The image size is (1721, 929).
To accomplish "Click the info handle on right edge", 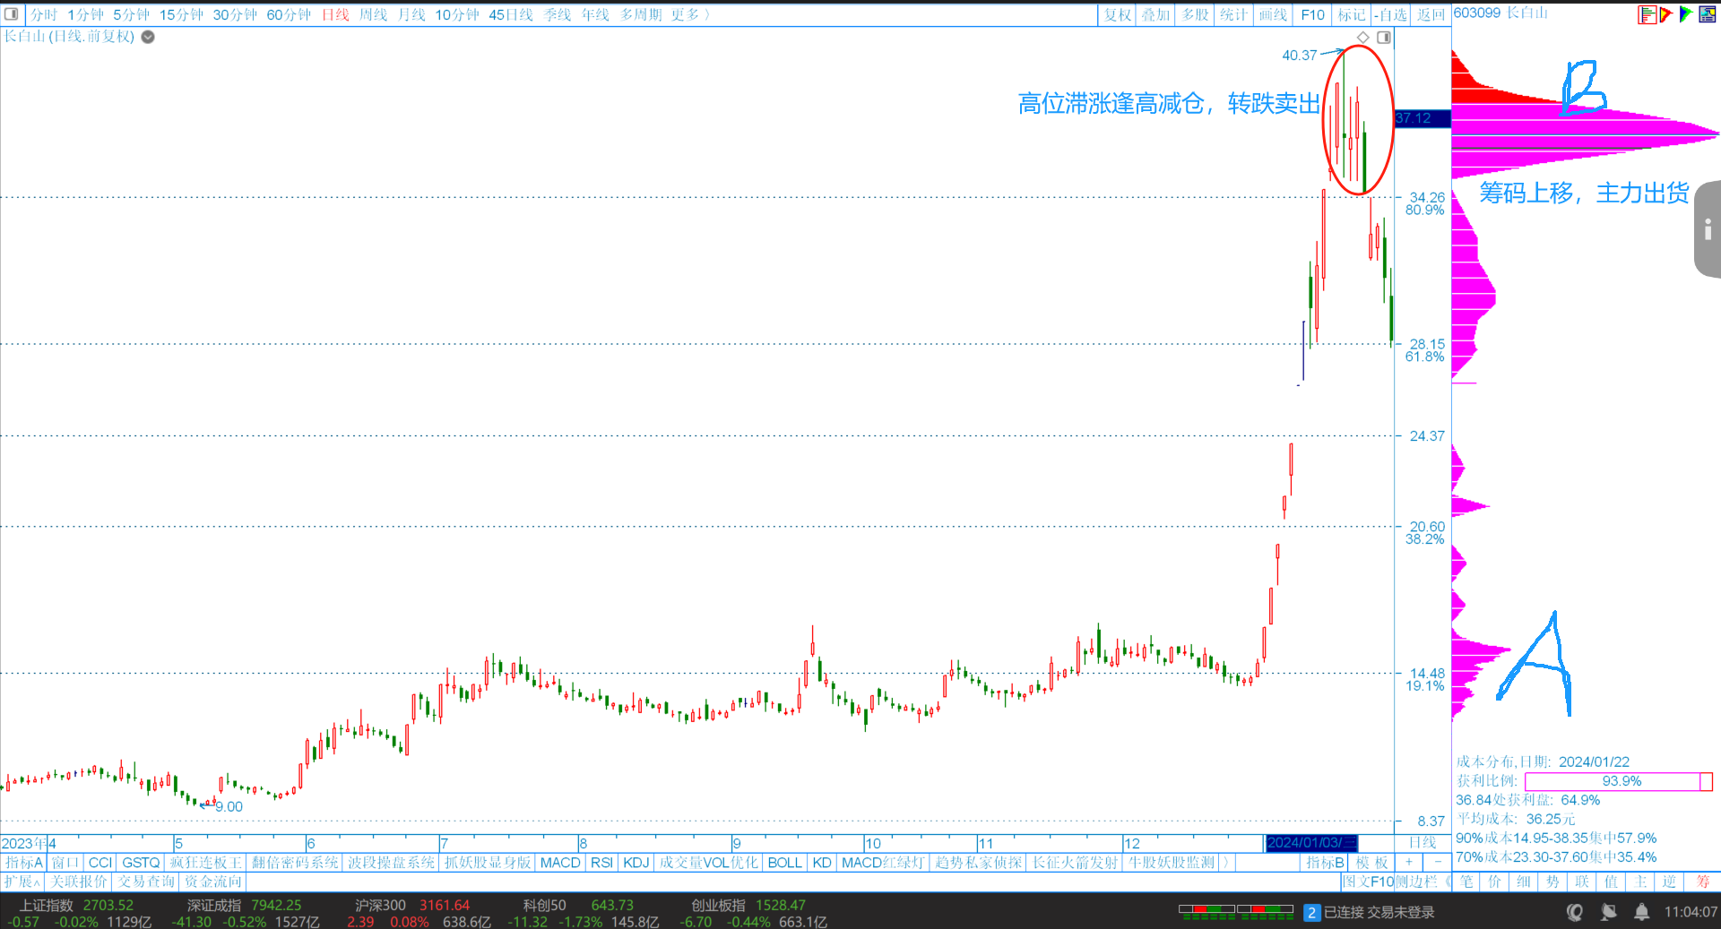I will 1708,229.
